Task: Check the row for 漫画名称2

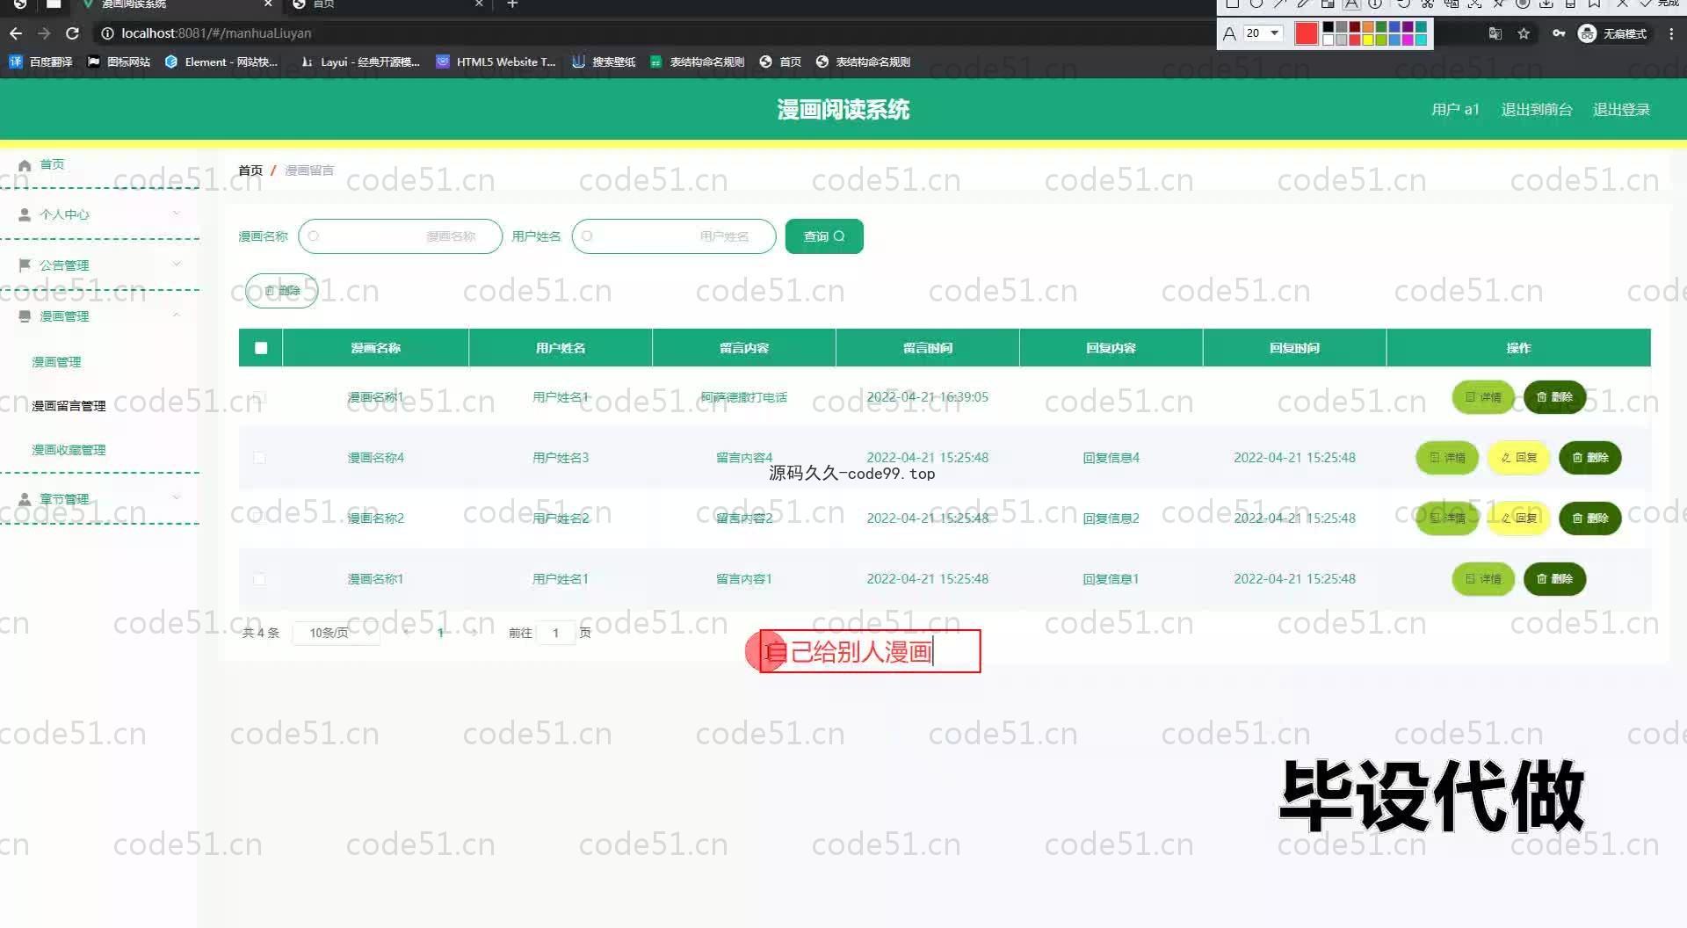Action: click(x=259, y=518)
